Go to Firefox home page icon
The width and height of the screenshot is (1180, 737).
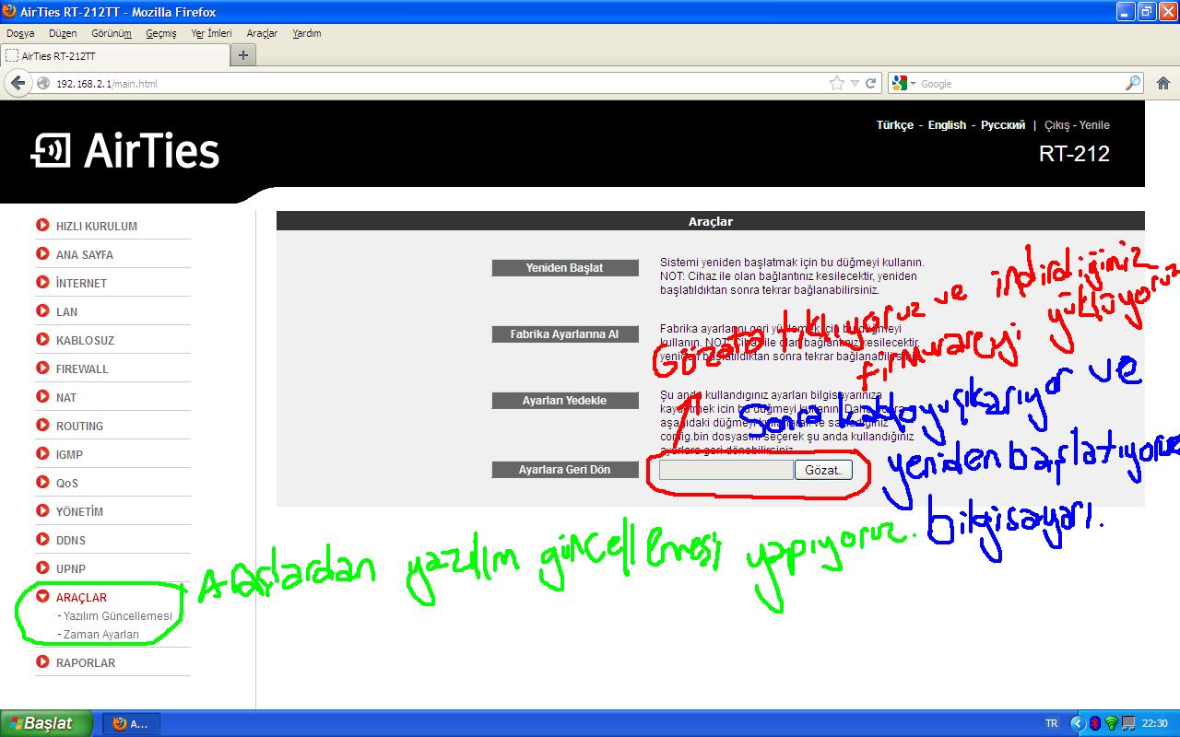(1162, 83)
